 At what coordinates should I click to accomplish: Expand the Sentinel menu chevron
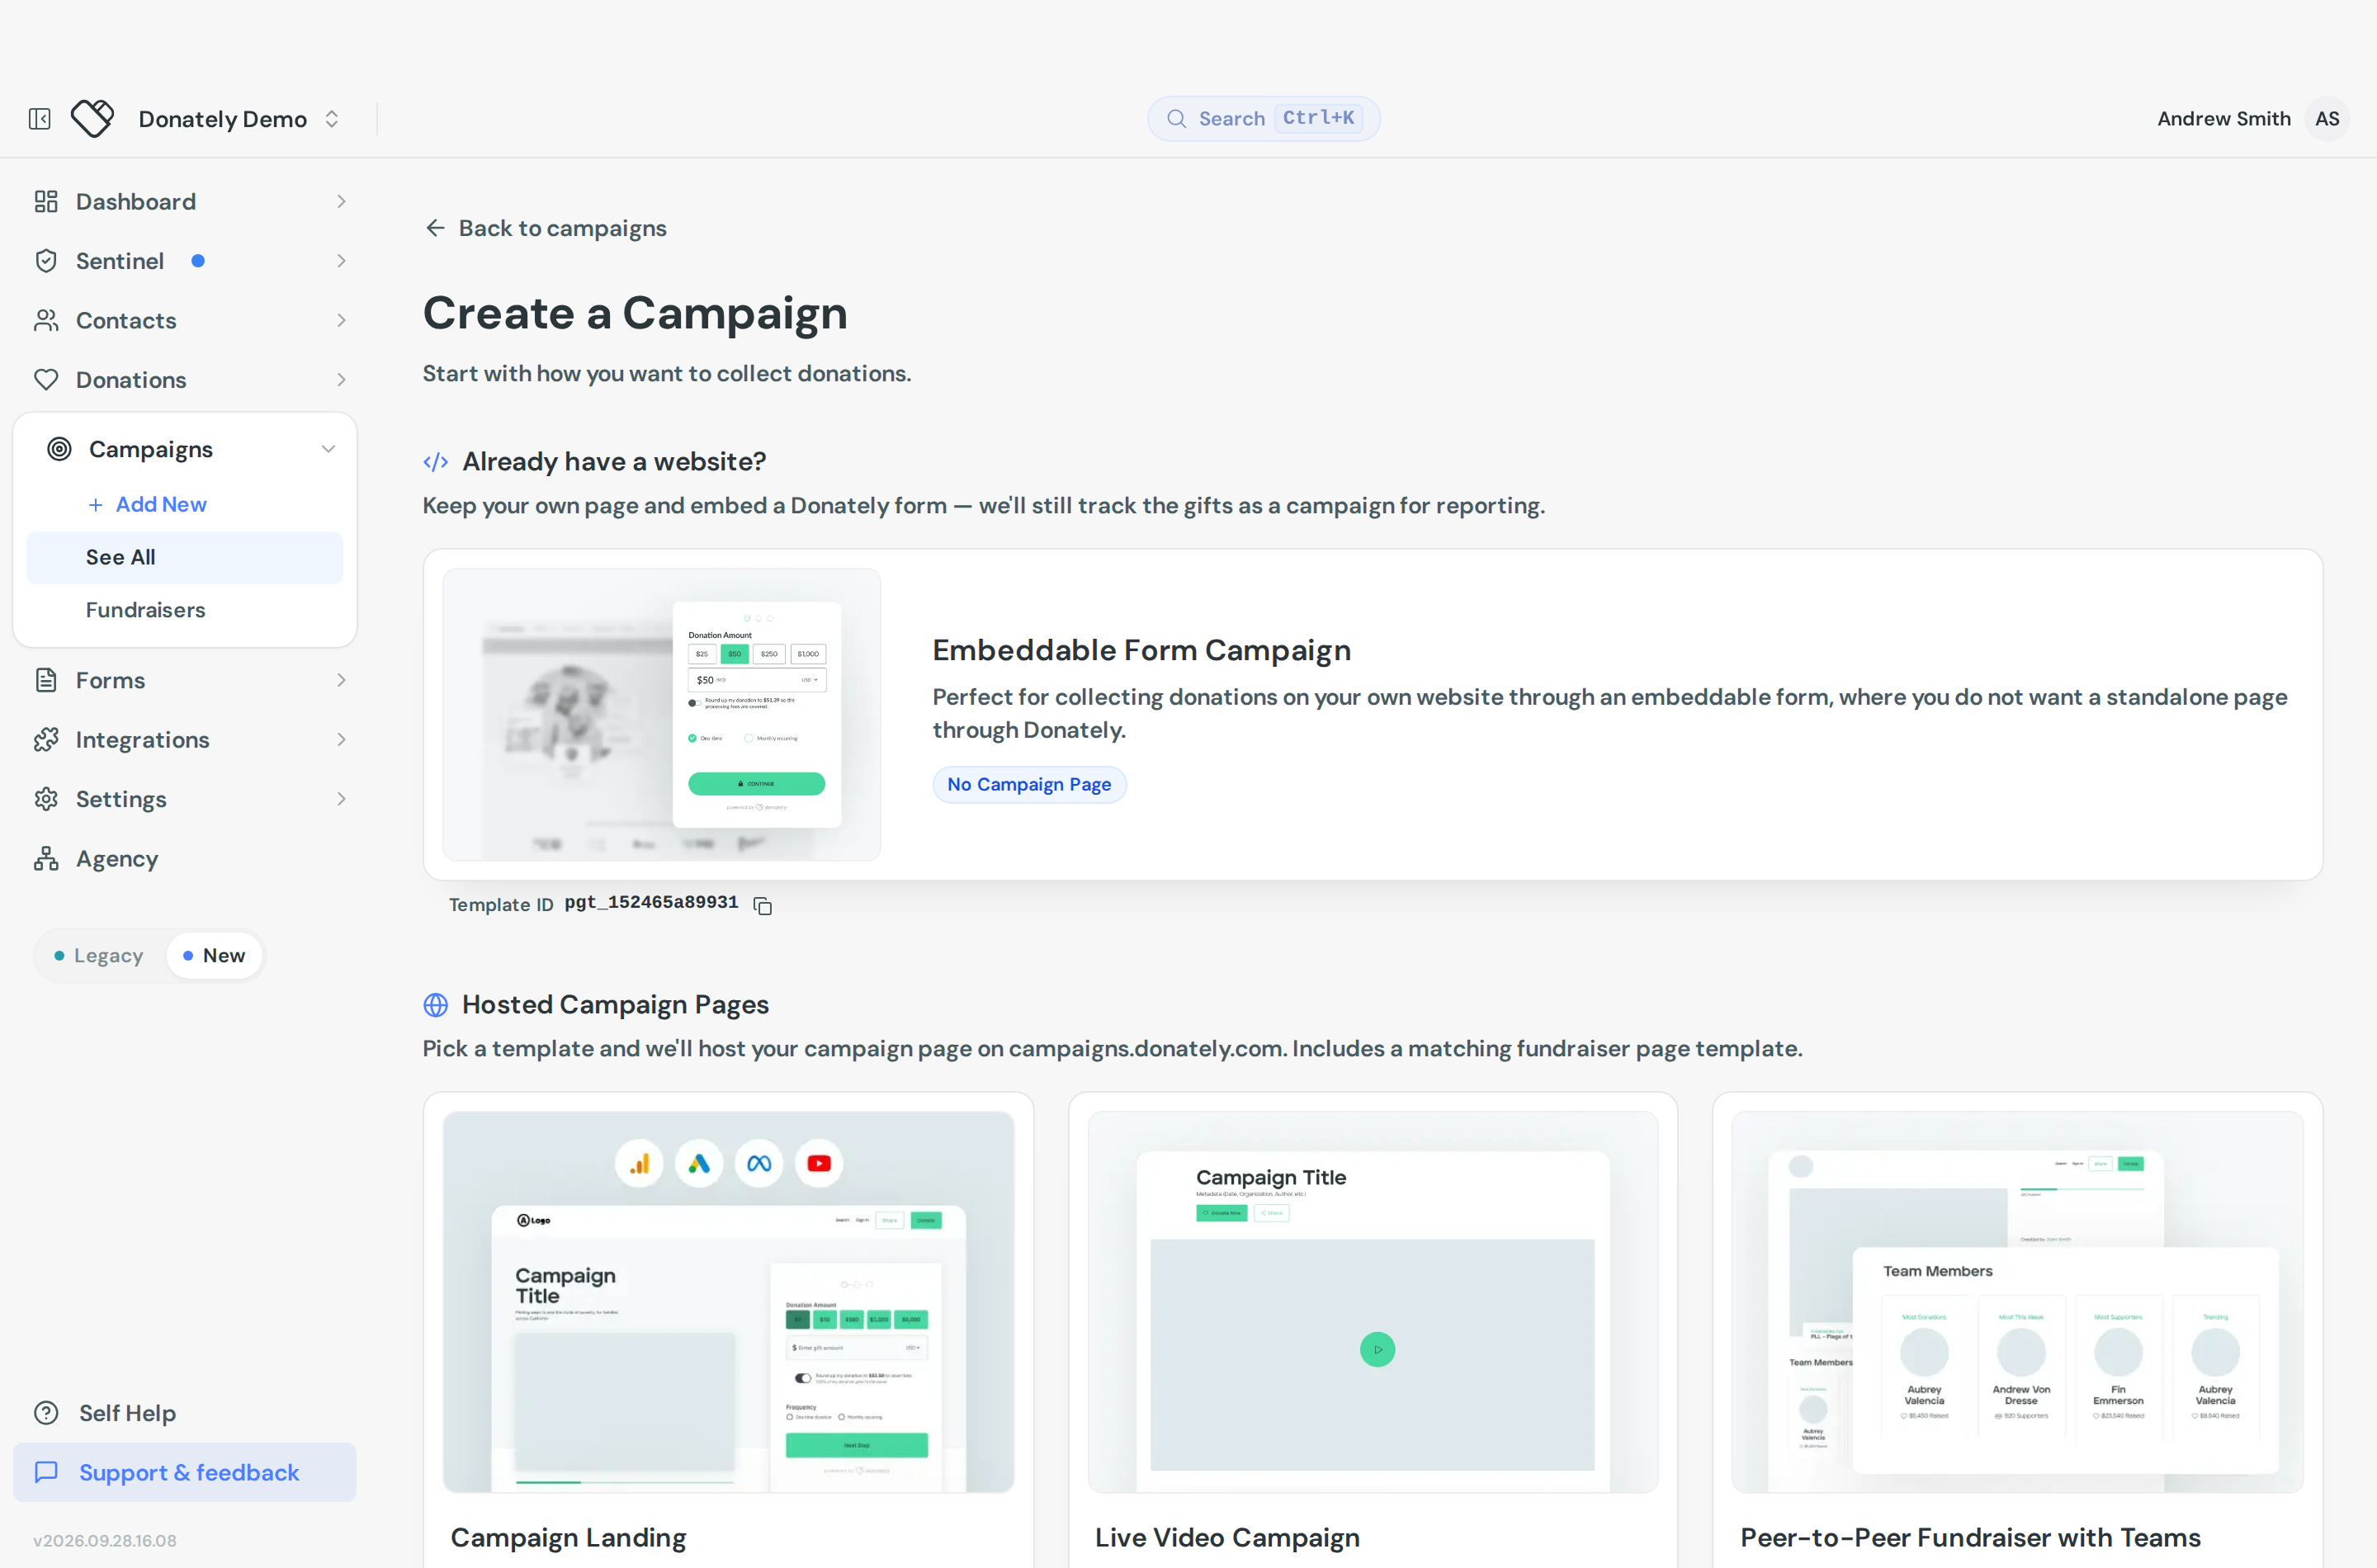(341, 261)
